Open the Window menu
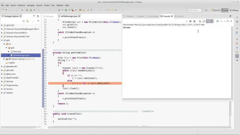This screenshot has height=135, width=240. pos(60,5)
